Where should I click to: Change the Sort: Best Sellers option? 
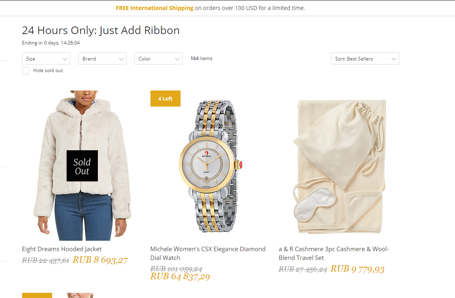pos(365,58)
